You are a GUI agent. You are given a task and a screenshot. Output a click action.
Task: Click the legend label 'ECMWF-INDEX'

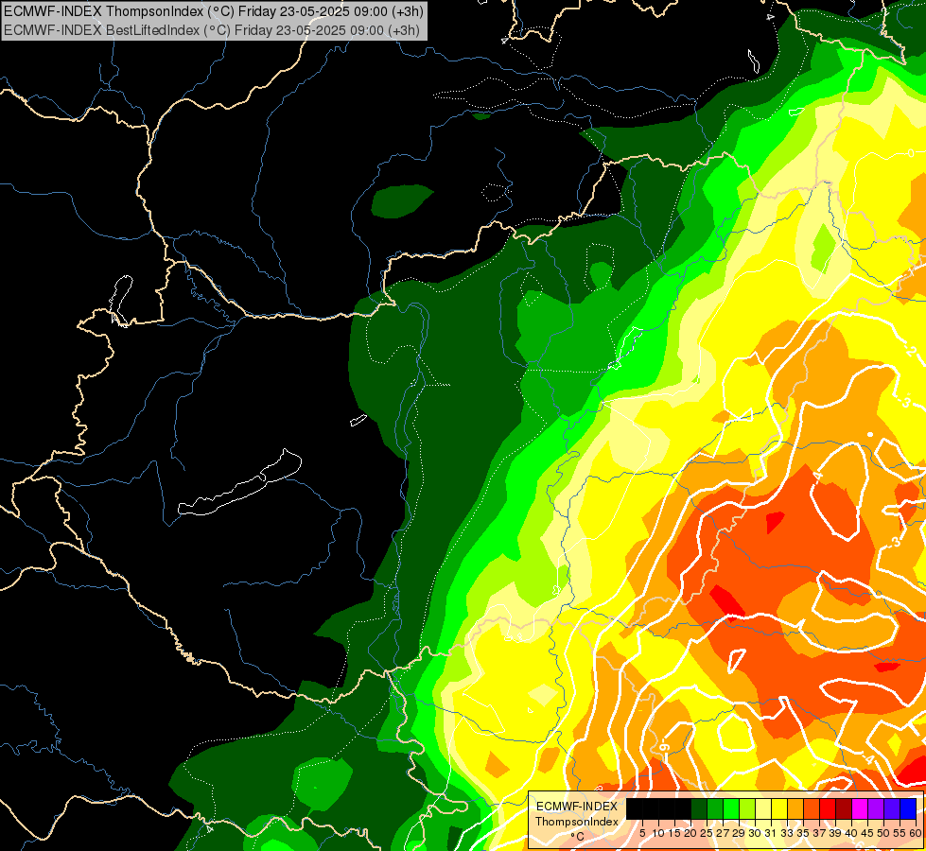point(577,807)
